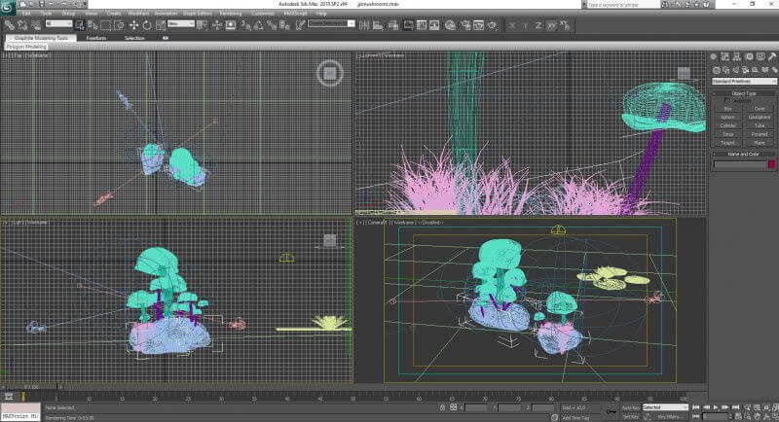Open the Utilities command panel
The width and height of the screenshot is (779, 422).
point(772,56)
